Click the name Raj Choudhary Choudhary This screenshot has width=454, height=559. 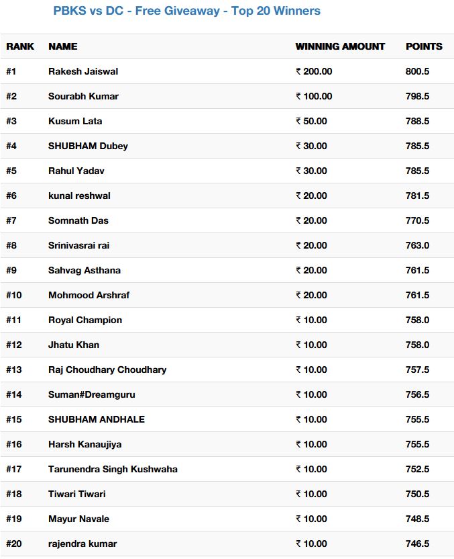[x=107, y=370]
